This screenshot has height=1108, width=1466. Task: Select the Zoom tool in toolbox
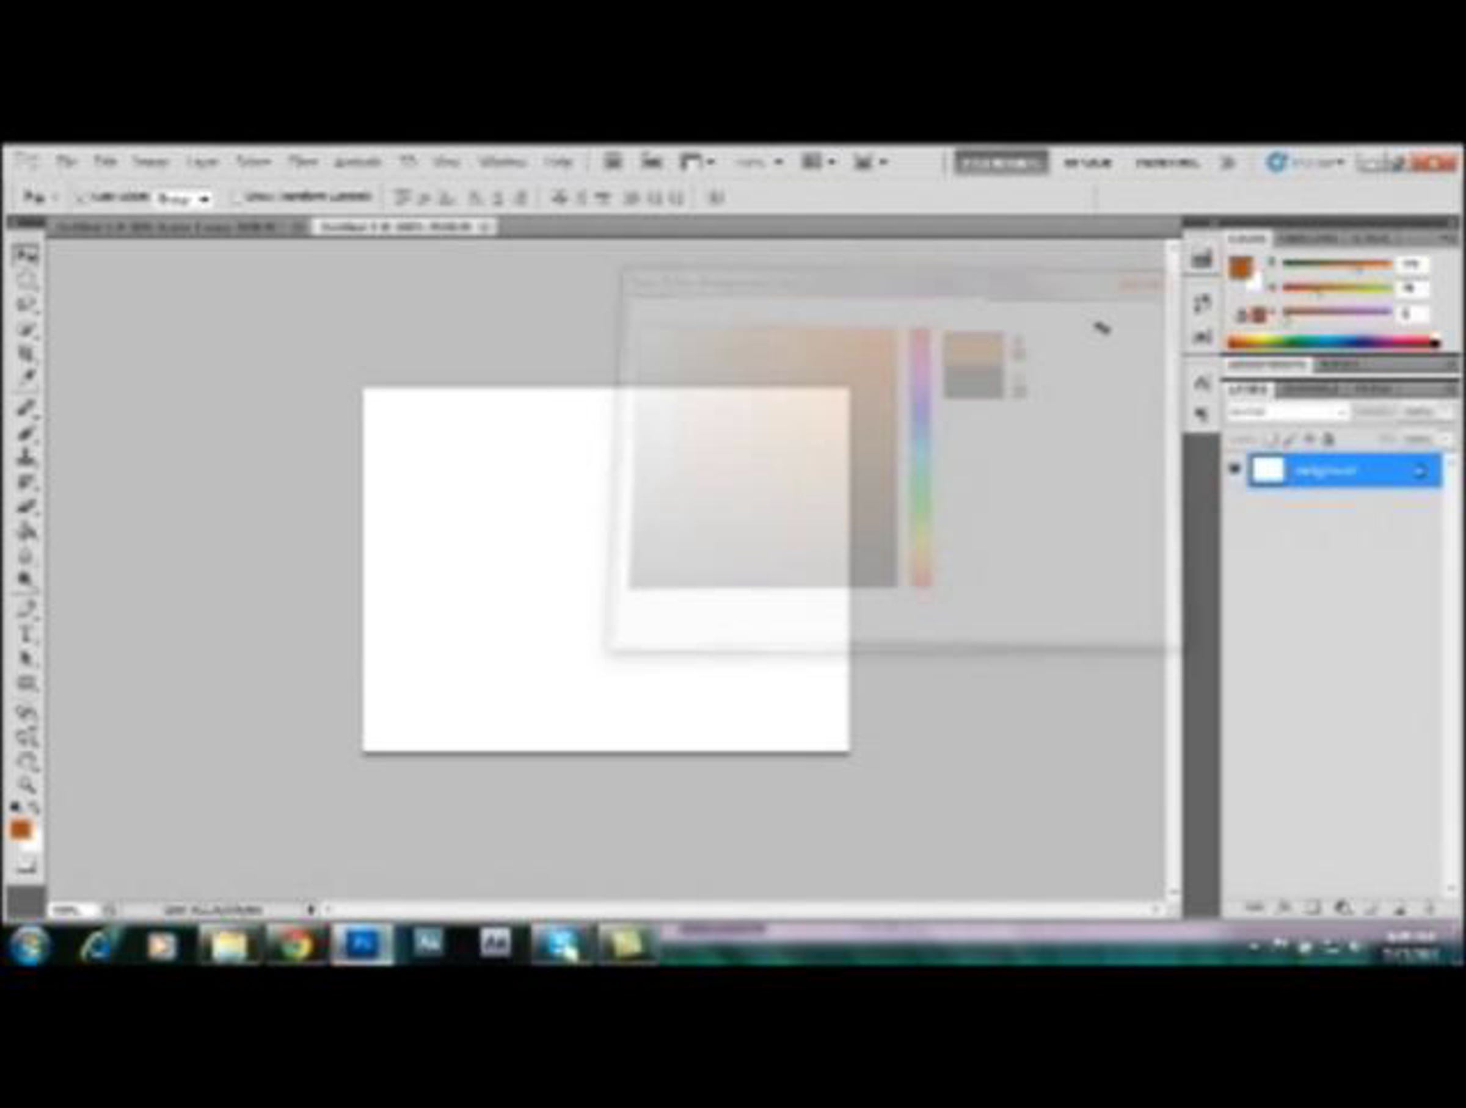click(x=26, y=785)
